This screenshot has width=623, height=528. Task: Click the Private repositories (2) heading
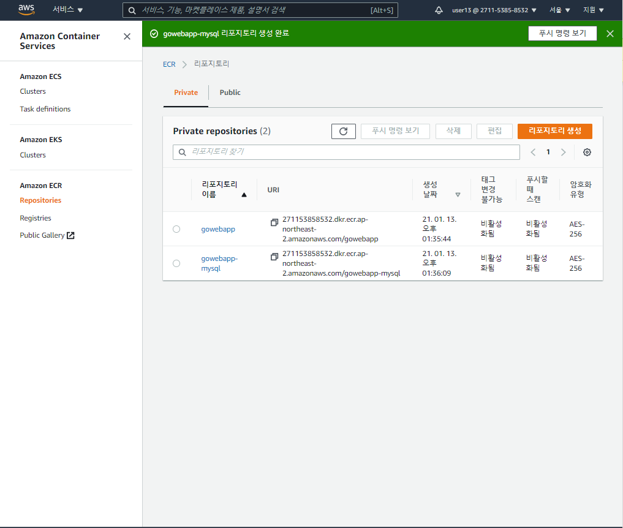tap(222, 131)
